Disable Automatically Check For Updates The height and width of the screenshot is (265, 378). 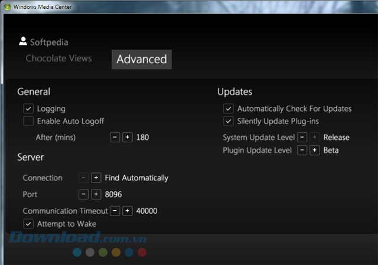tap(228, 109)
